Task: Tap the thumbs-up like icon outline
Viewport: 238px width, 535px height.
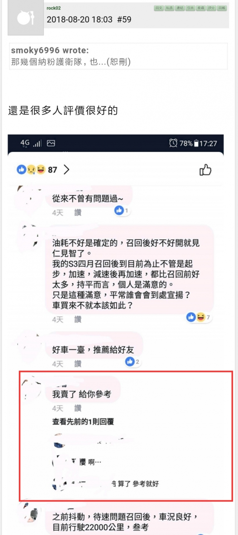Action: tap(205, 170)
